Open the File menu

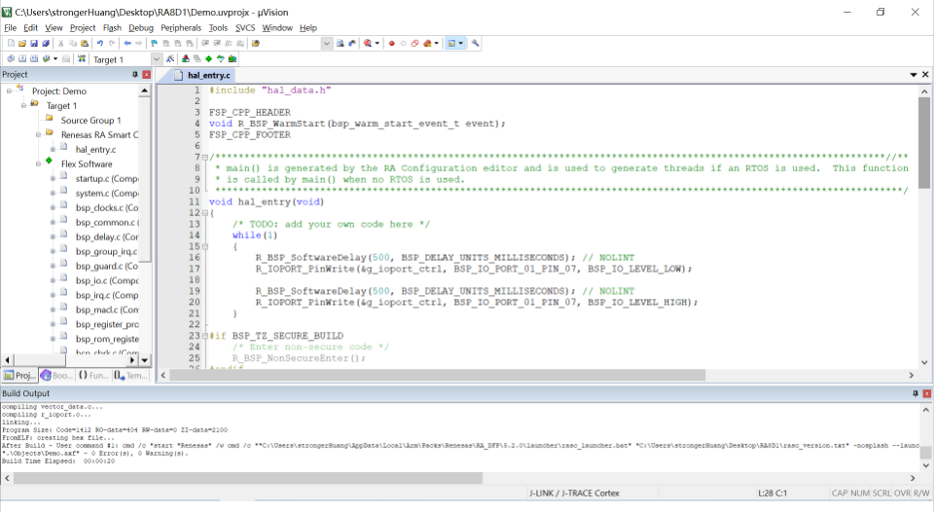coord(10,27)
